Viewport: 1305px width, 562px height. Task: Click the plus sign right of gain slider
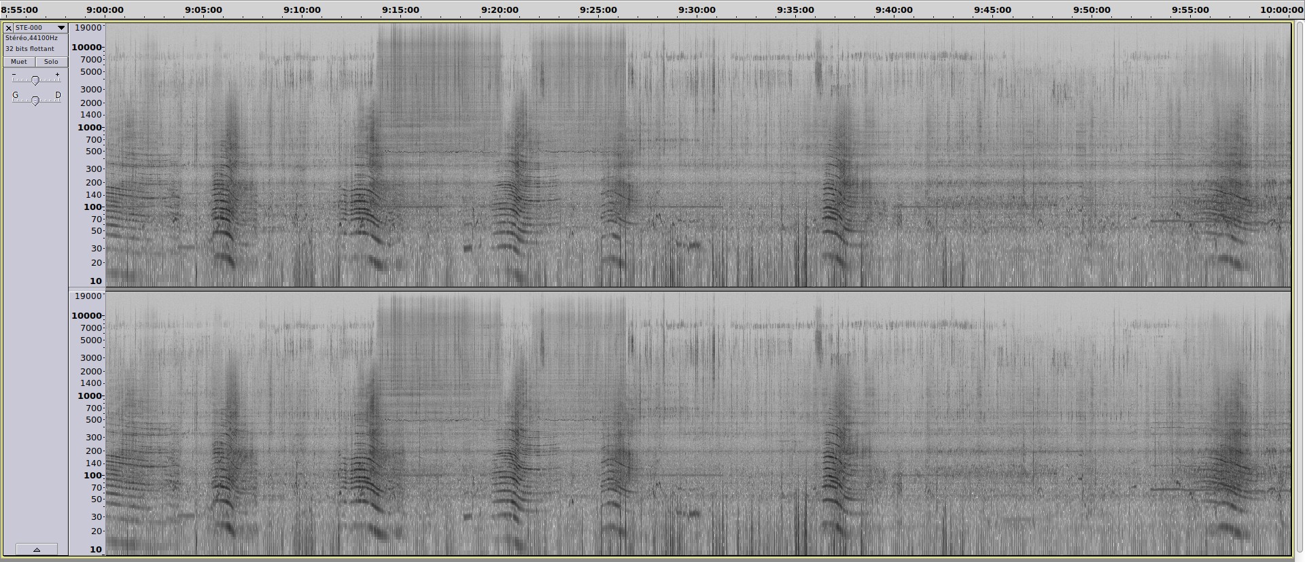(x=57, y=75)
